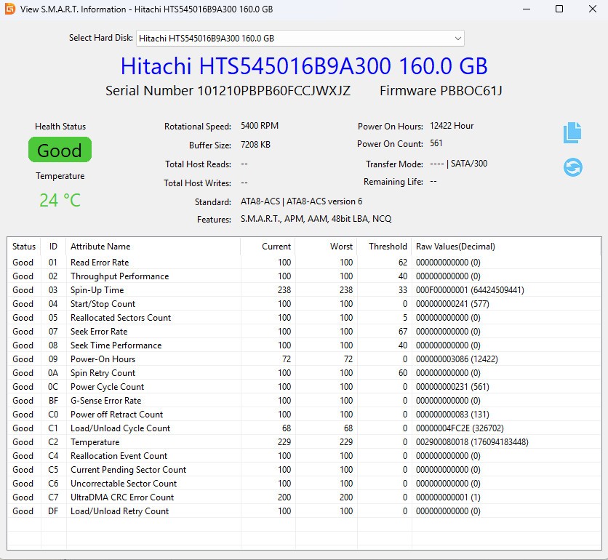608x560 pixels.
Task: Select the Power Cycle Count row
Action: [x=304, y=387]
